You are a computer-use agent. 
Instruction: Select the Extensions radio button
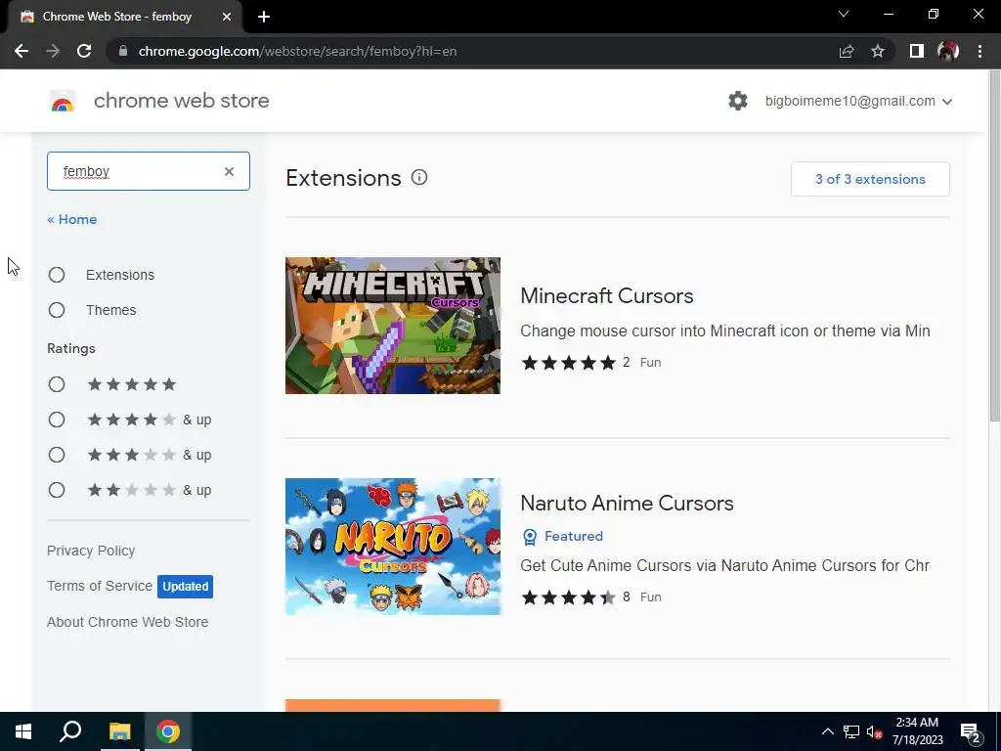(x=57, y=275)
